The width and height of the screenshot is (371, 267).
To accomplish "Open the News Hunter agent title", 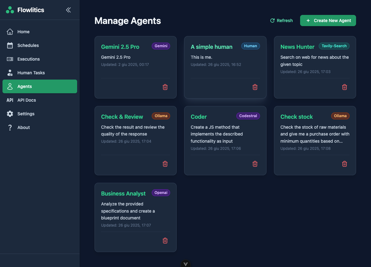I will pos(297,47).
